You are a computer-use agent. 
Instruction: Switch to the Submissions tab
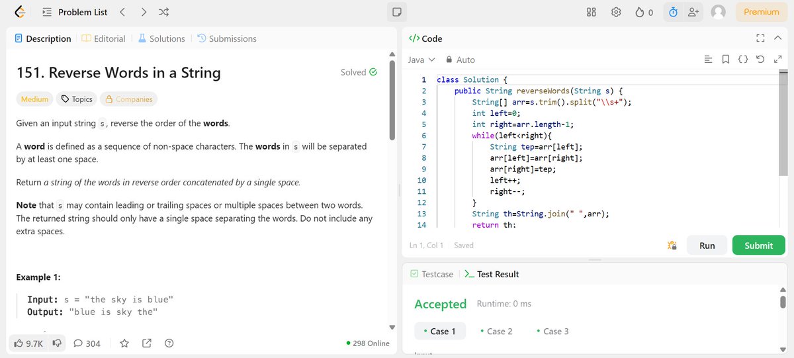[x=227, y=38]
